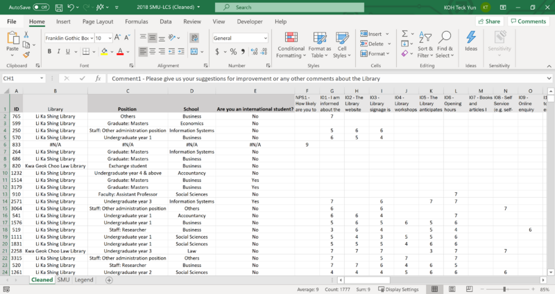
Task: Click the zoom slider handle
Action: pos(504,289)
